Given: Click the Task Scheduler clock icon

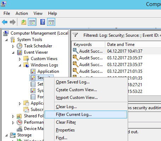Looking at the screenshot, I should (19, 46).
